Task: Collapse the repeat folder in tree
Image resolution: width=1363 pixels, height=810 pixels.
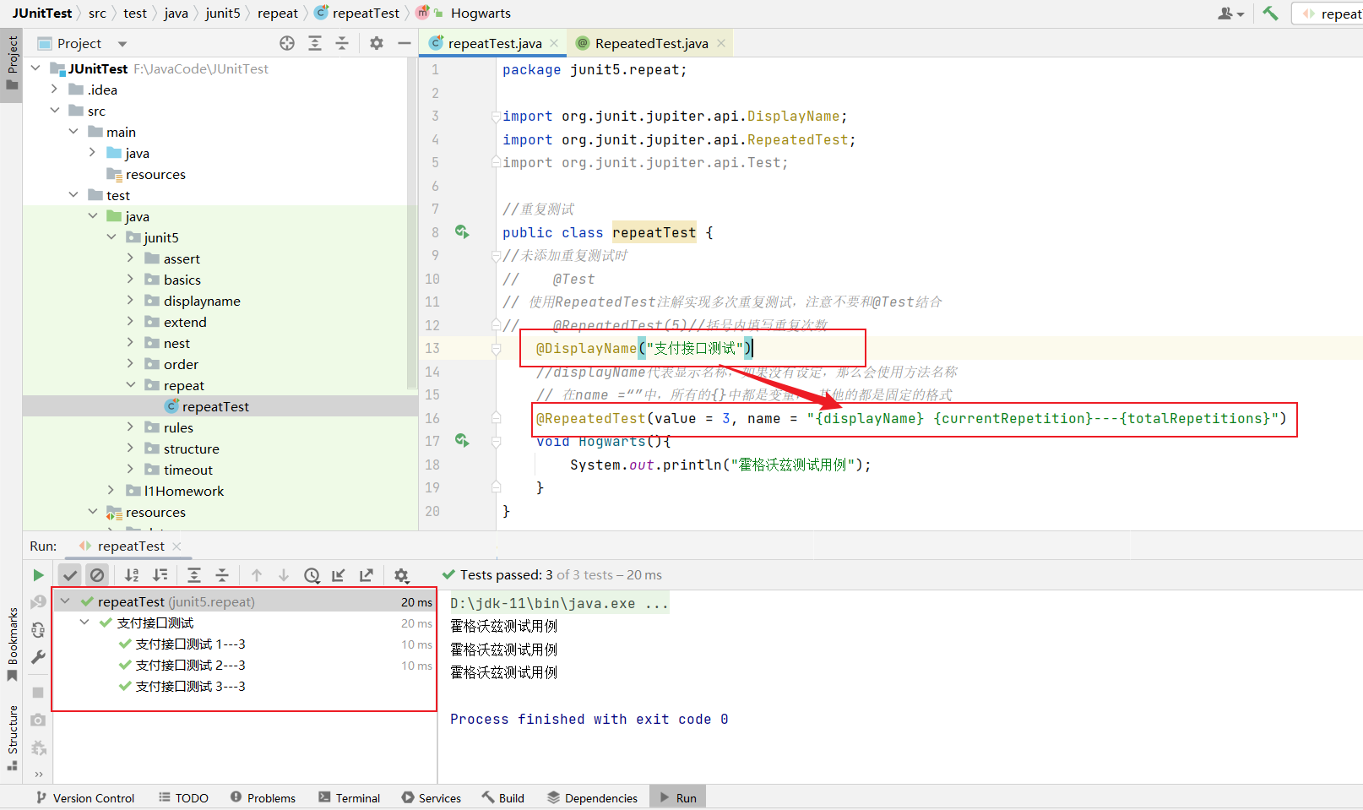Action: pyautogui.click(x=130, y=385)
